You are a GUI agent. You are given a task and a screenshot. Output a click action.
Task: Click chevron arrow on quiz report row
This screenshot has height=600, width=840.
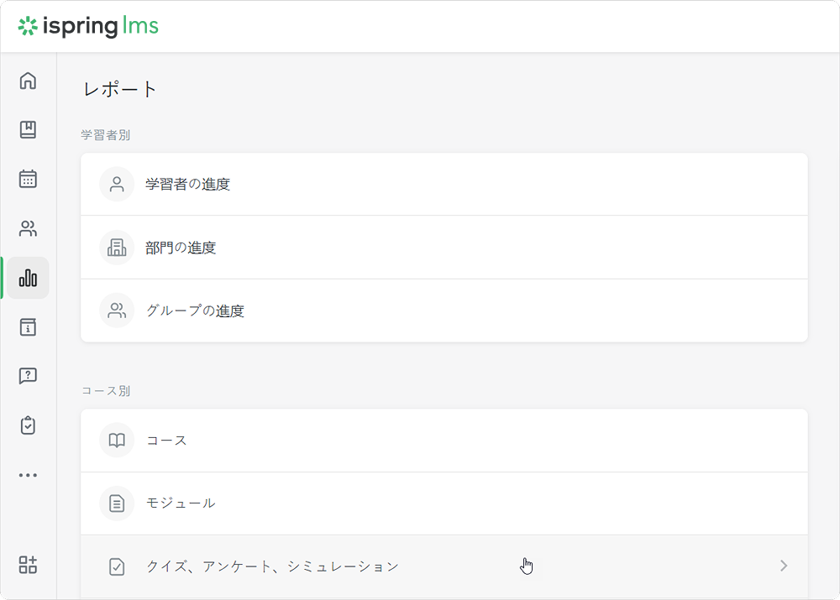click(784, 566)
